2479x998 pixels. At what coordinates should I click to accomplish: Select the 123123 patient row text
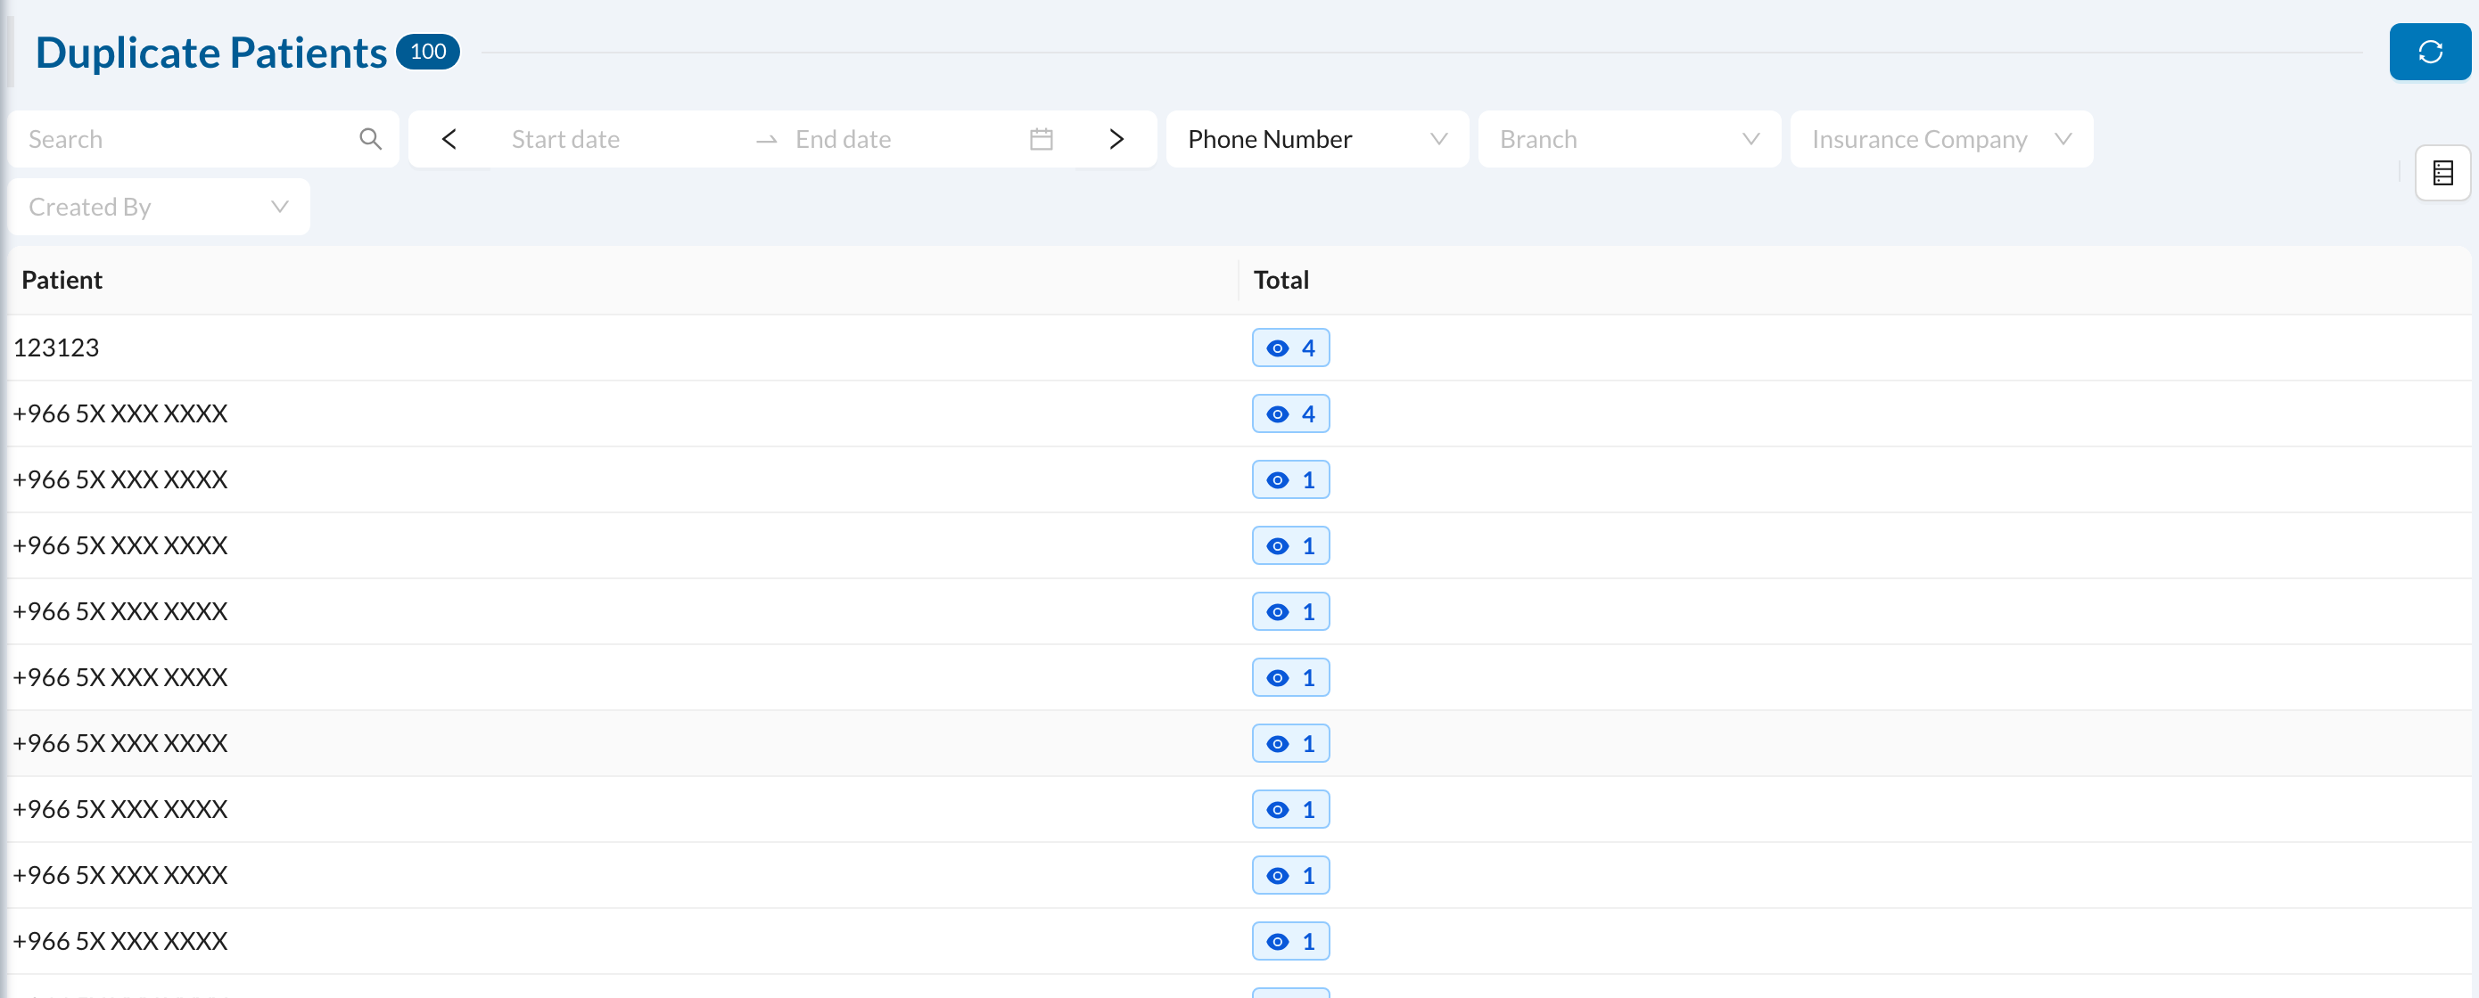pos(56,348)
